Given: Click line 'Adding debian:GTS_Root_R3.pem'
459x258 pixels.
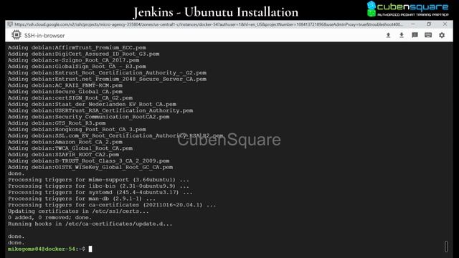Looking at the screenshot, I should point(57,123).
